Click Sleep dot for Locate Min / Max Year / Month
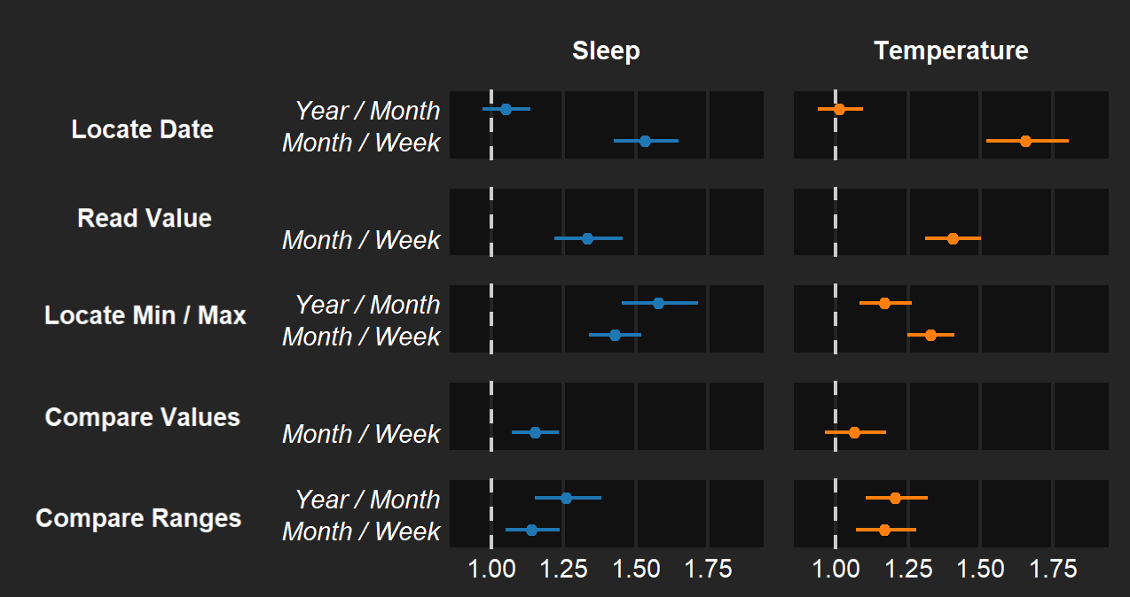Image resolution: width=1130 pixels, height=597 pixels. tap(658, 303)
